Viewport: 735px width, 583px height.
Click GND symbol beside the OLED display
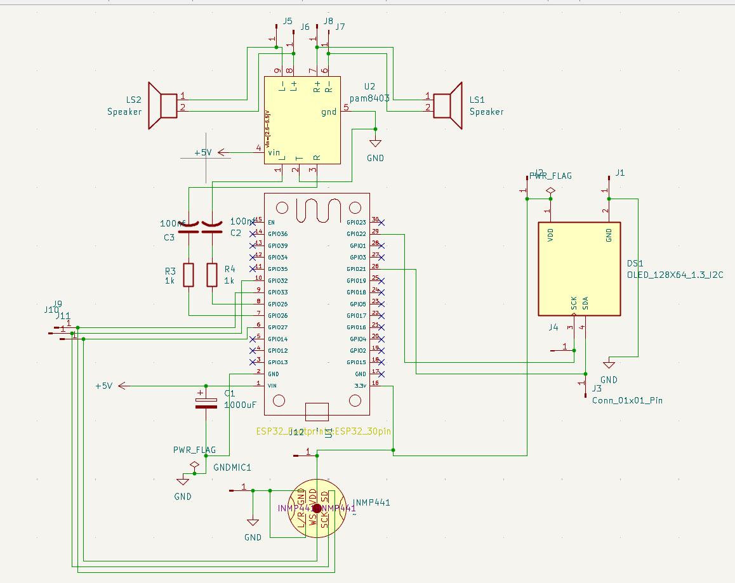[x=609, y=365]
